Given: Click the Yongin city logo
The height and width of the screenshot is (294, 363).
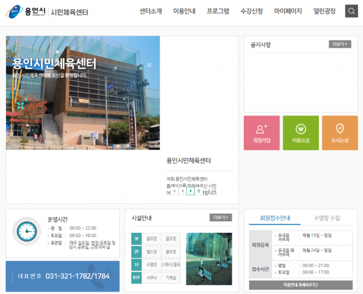Looking at the screenshot, I should pyautogui.click(x=25, y=11).
